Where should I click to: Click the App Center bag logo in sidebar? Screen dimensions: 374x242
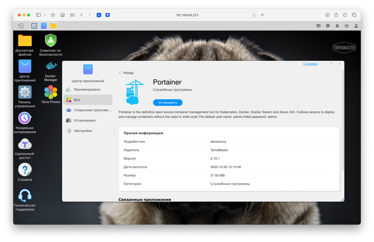(x=88, y=69)
